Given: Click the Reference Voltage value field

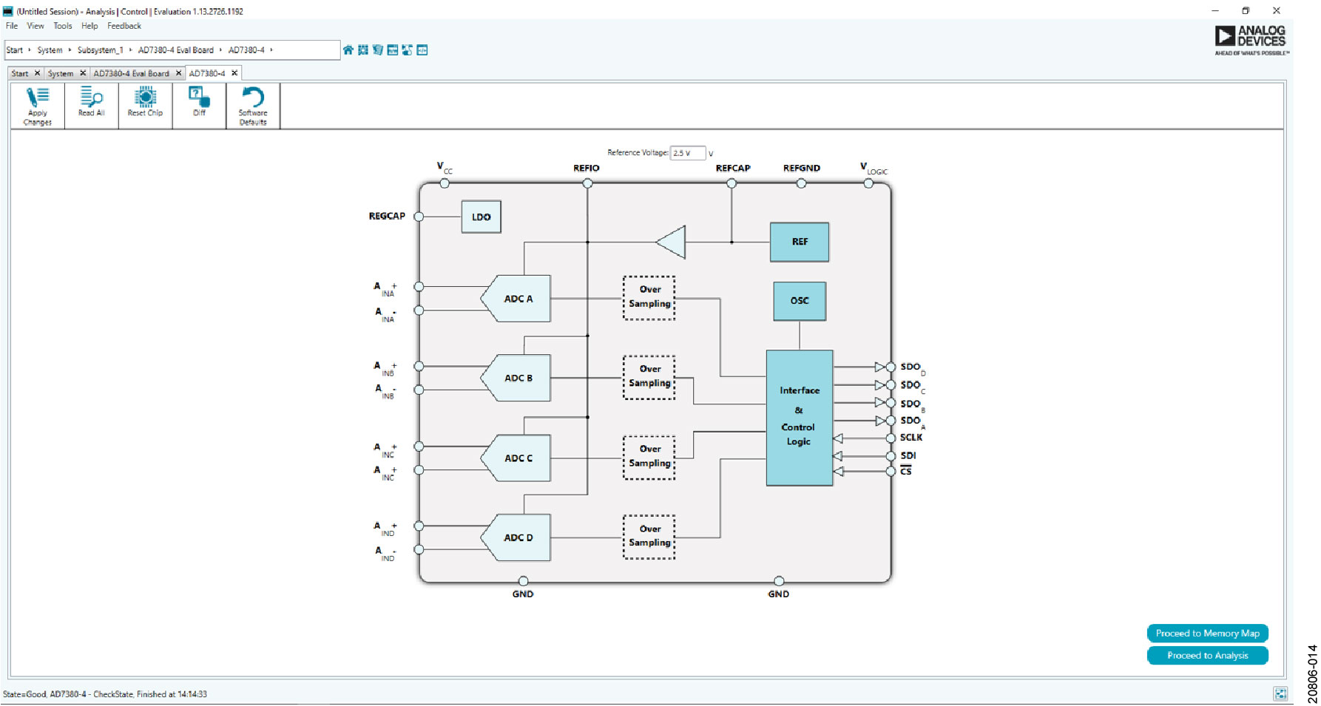Looking at the screenshot, I should (x=686, y=152).
